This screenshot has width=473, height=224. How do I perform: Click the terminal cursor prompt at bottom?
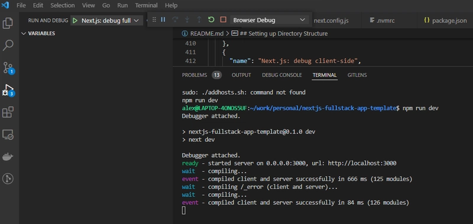184,210
